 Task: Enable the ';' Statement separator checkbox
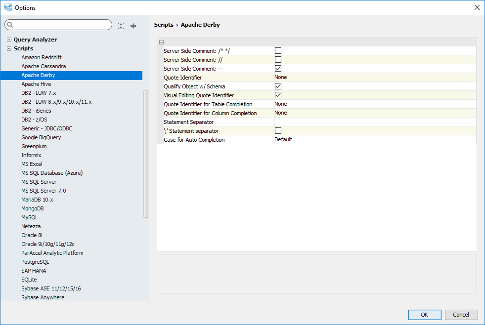point(278,130)
